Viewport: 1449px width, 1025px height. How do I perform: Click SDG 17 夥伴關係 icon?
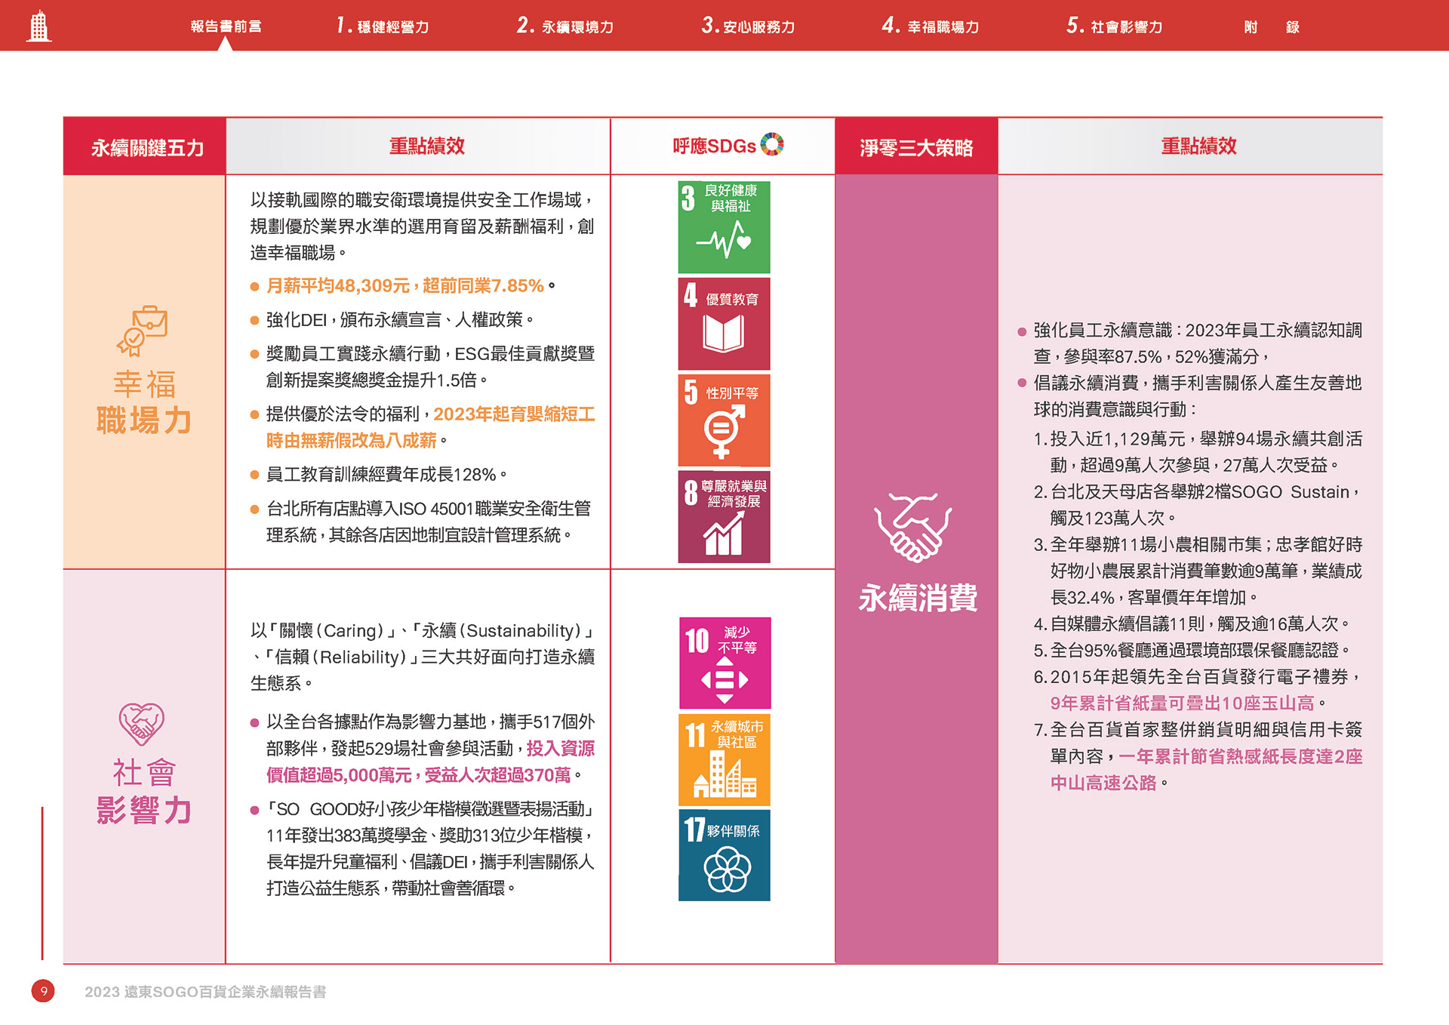[724, 855]
